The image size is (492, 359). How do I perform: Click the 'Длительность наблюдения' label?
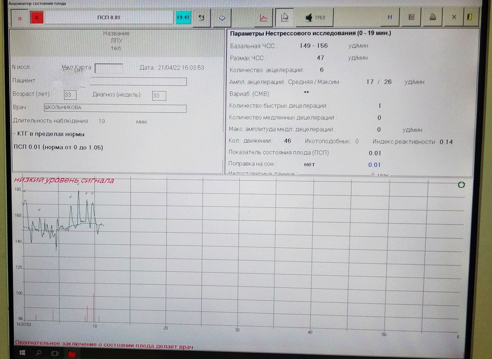pos(51,121)
